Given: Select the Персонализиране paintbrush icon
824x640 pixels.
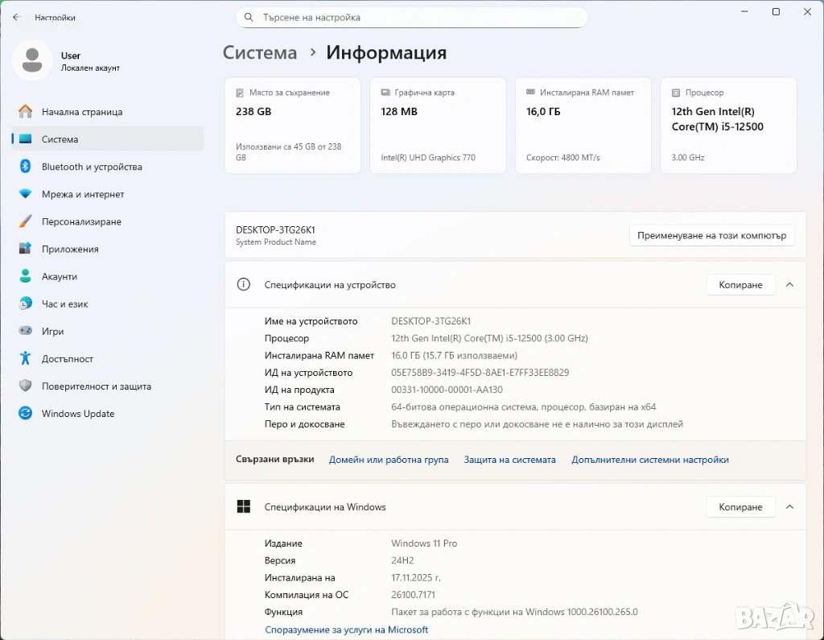Looking at the screenshot, I should (26, 221).
